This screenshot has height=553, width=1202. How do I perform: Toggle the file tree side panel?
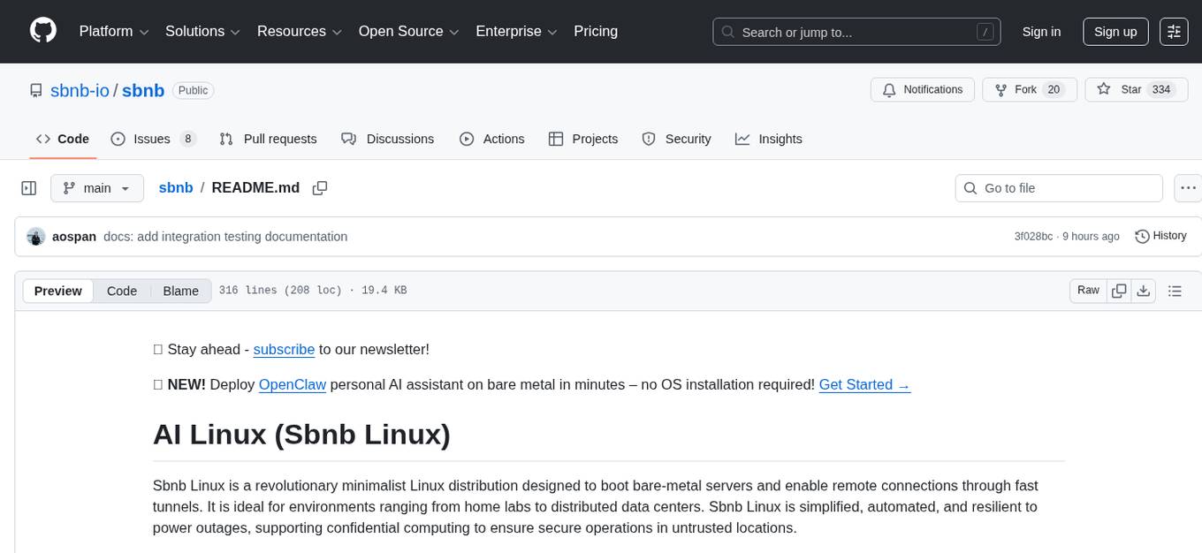tap(29, 187)
